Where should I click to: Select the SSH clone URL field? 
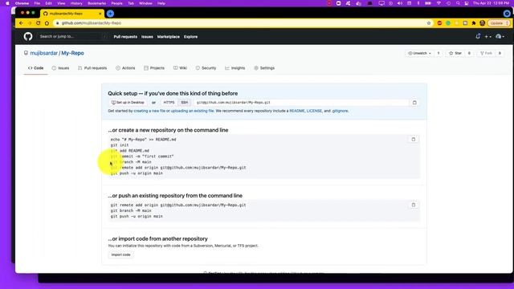[x=302, y=103]
